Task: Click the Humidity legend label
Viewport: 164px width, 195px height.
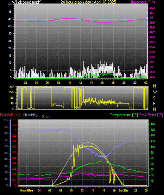Action: 30,115
